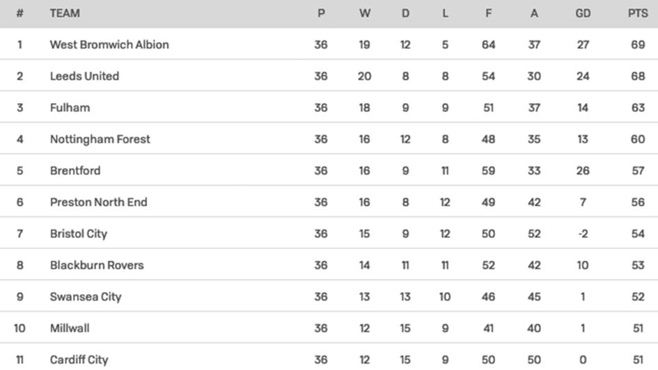Screen dimensions: 658x370
Task: Sort by W wins column header
Action: (365, 13)
